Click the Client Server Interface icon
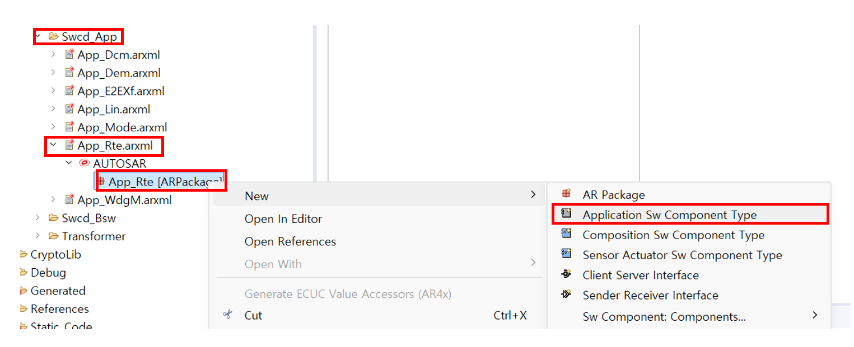The height and width of the screenshot is (347, 854). [566, 274]
